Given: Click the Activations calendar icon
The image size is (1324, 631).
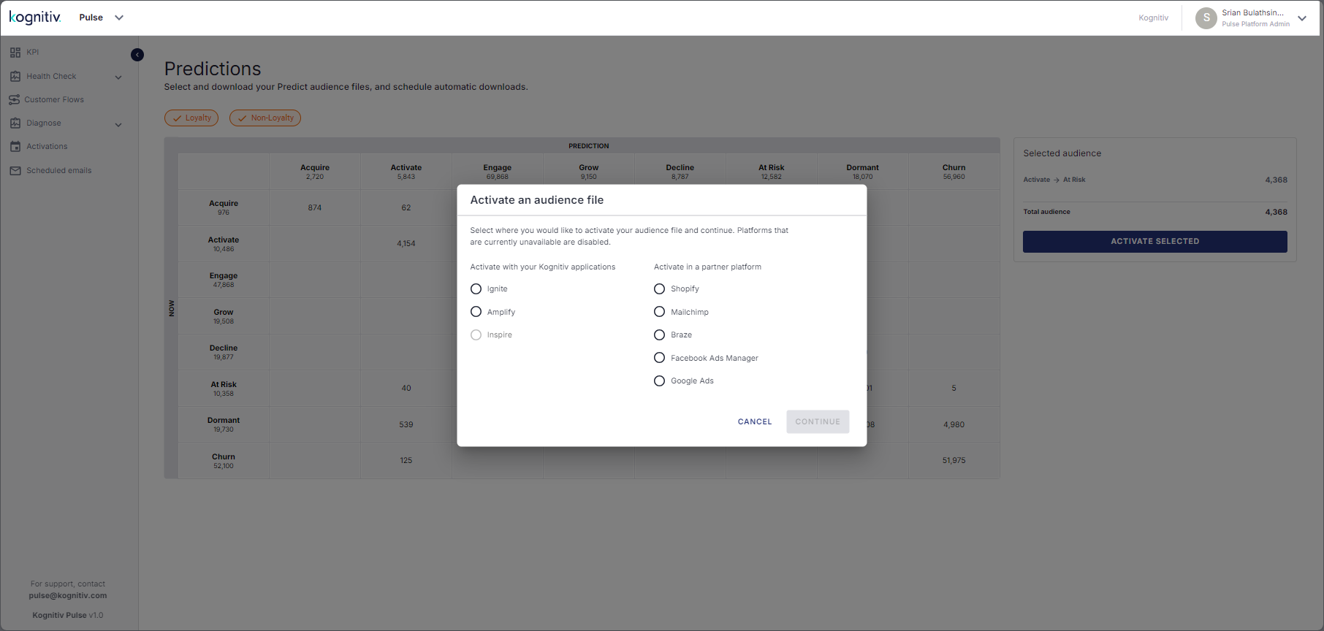Looking at the screenshot, I should click(15, 146).
